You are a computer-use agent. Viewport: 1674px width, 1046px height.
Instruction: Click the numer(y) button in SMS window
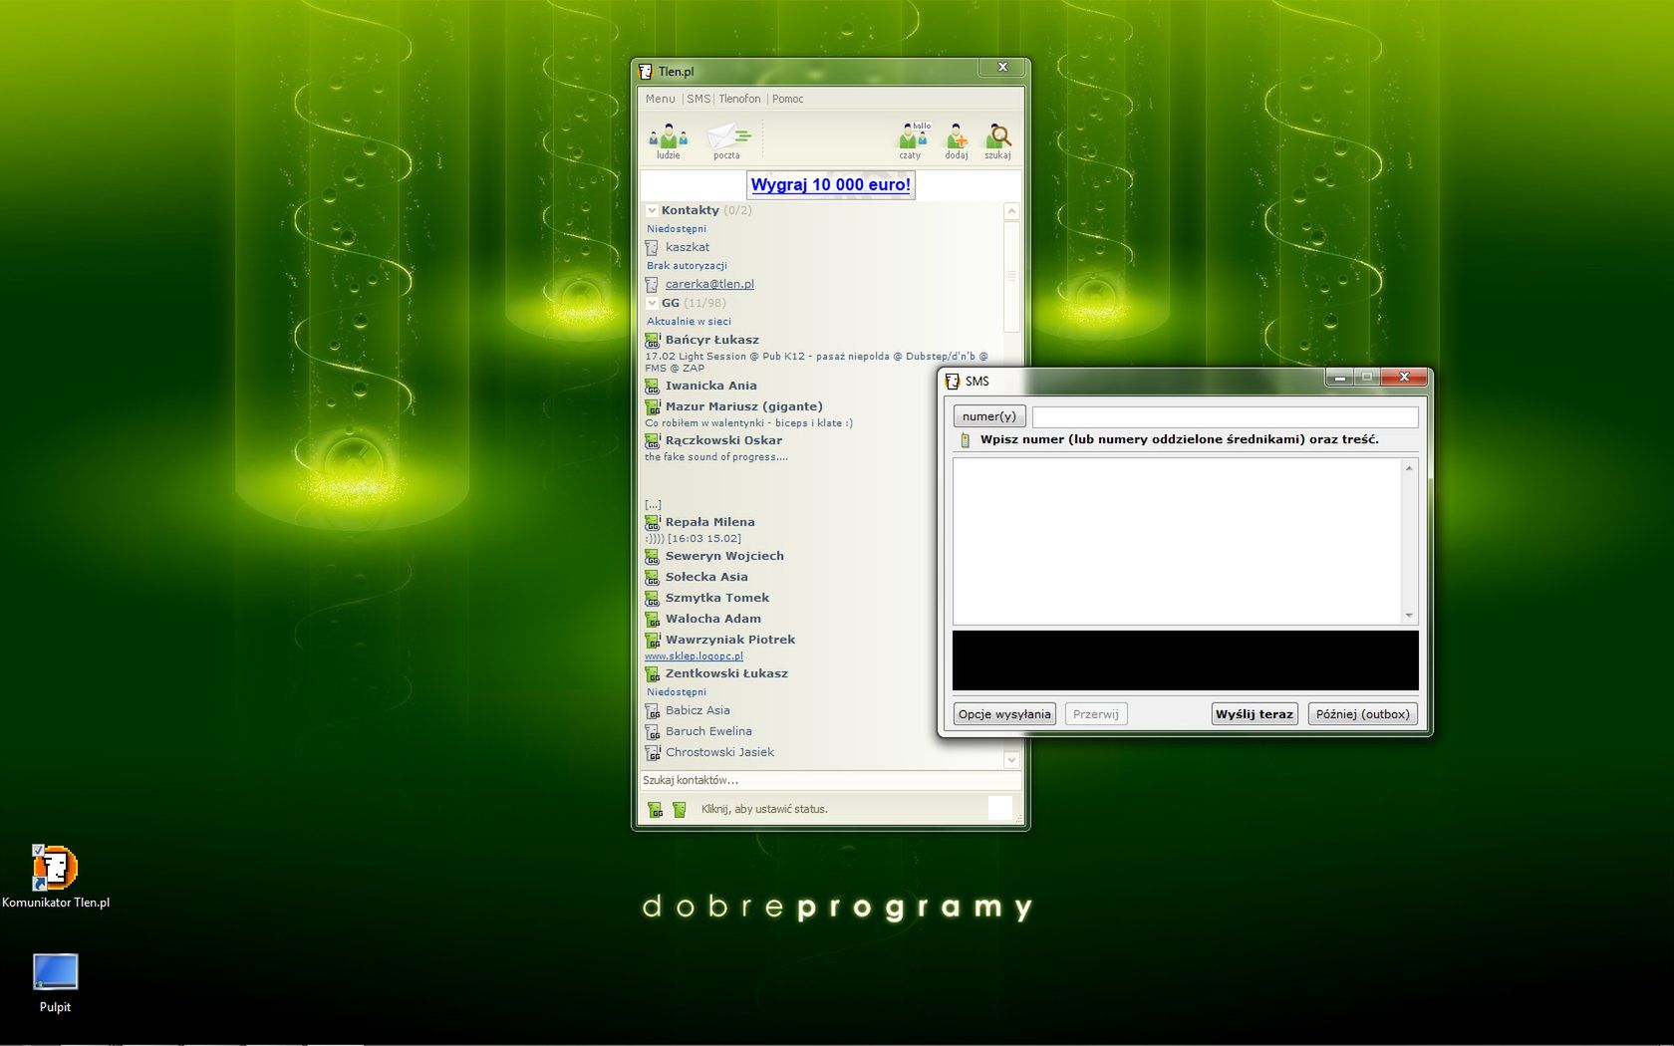click(x=989, y=416)
